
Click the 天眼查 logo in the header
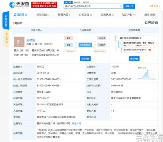coord(20,5)
